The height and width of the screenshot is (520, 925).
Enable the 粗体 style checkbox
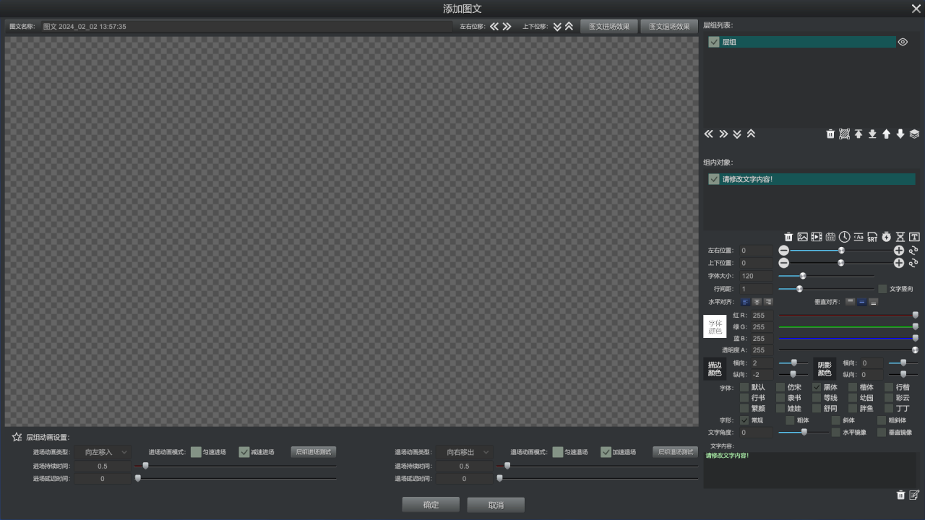click(789, 420)
